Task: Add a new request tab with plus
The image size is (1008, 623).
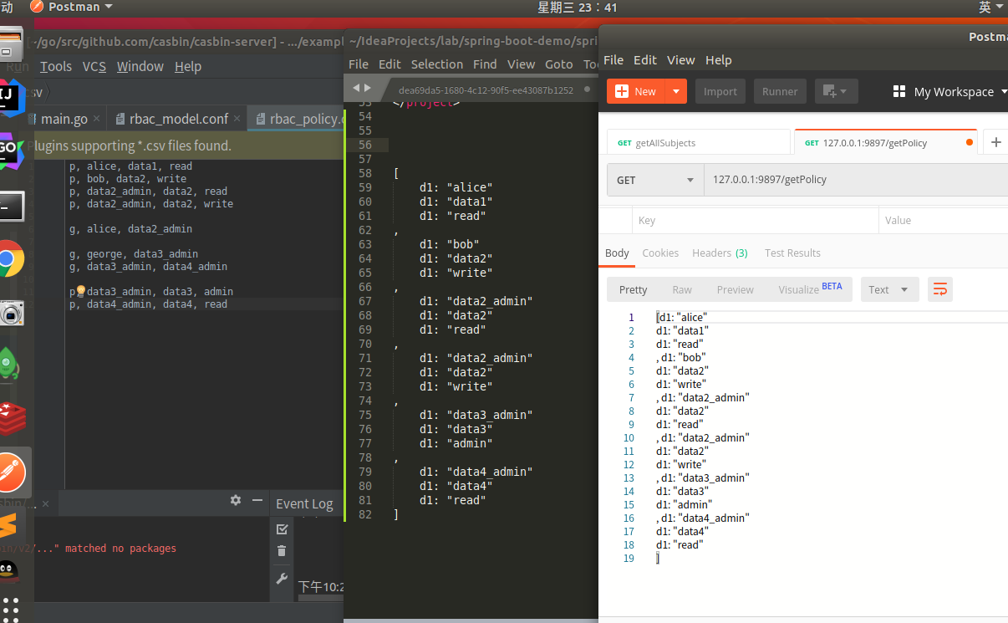Action: click(x=995, y=143)
